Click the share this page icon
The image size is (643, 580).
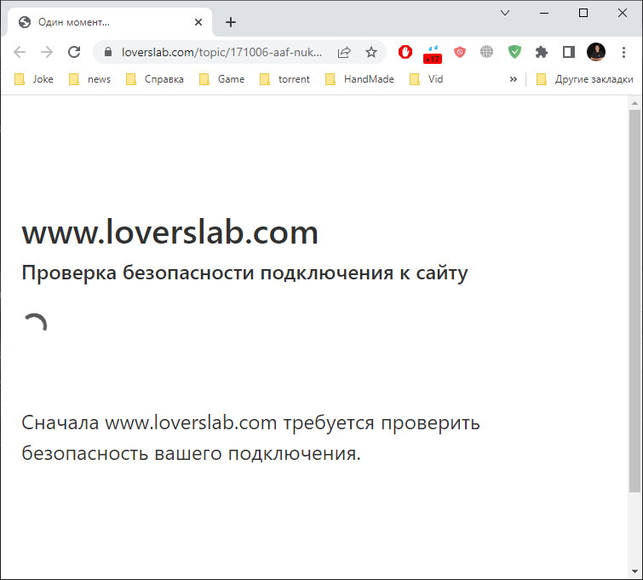tap(344, 52)
